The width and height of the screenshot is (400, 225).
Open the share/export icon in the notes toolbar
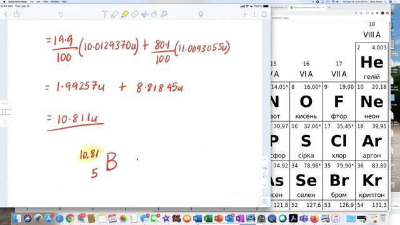click(x=17, y=14)
